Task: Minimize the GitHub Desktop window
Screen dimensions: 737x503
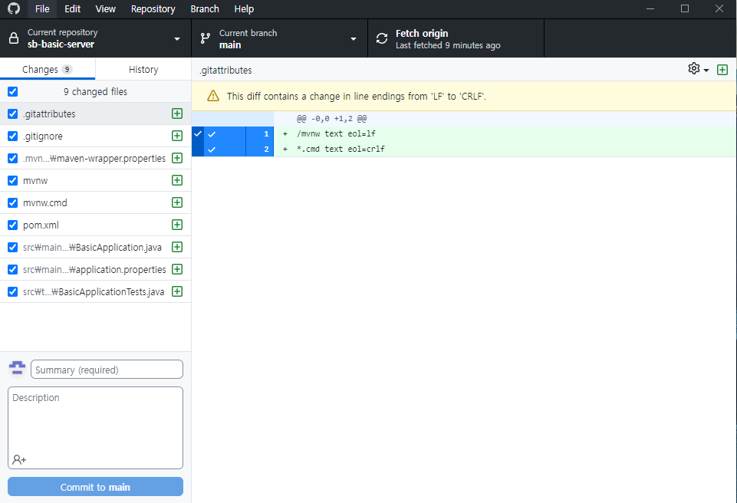Action: [x=650, y=8]
